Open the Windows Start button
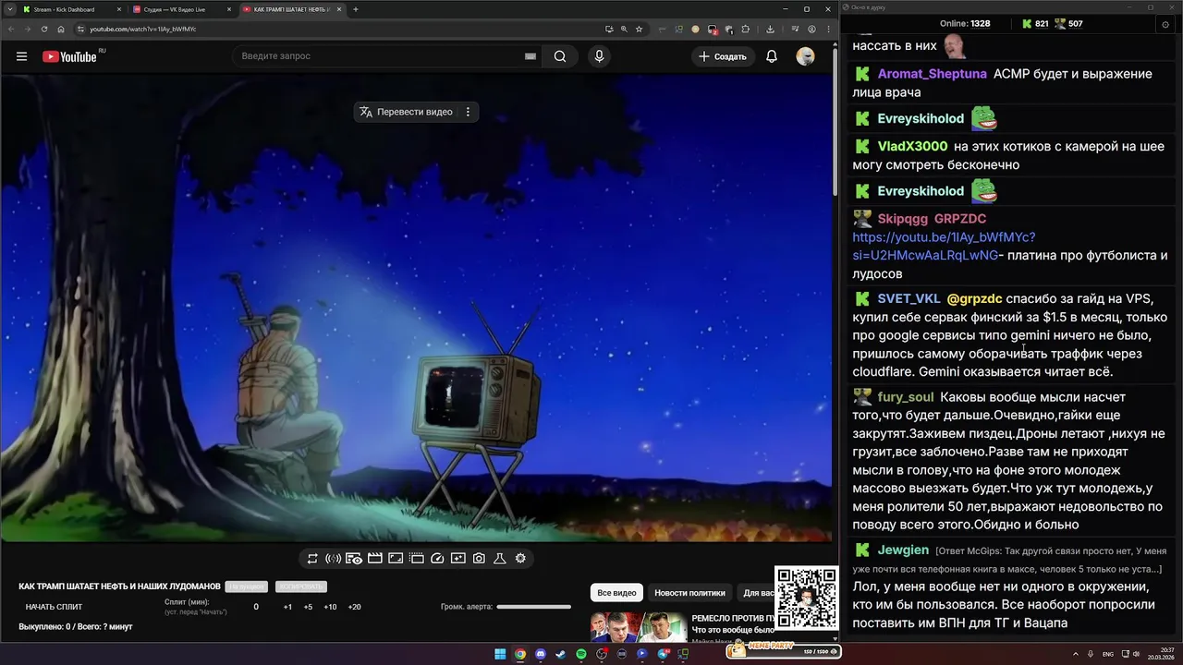 [x=500, y=654]
